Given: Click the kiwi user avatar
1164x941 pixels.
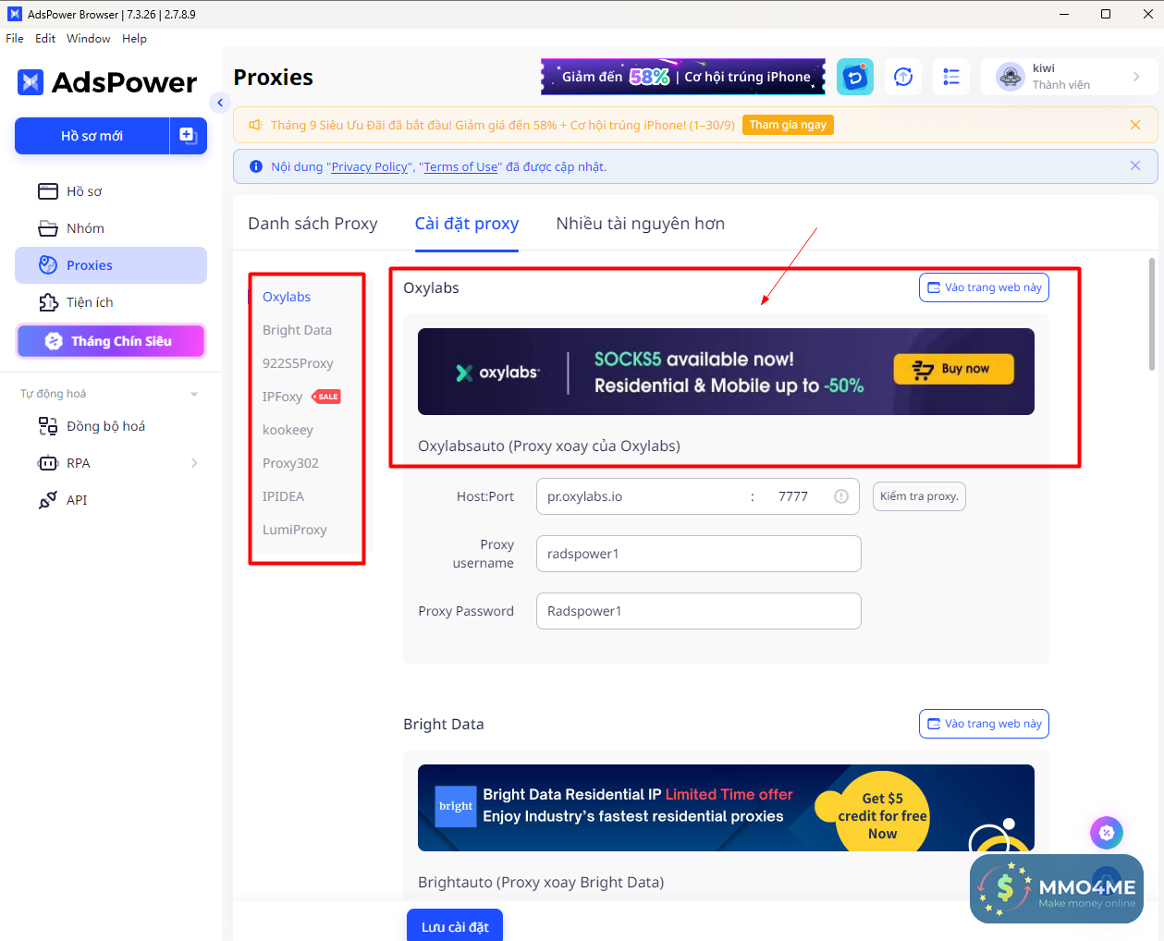Looking at the screenshot, I should (1011, 77).
